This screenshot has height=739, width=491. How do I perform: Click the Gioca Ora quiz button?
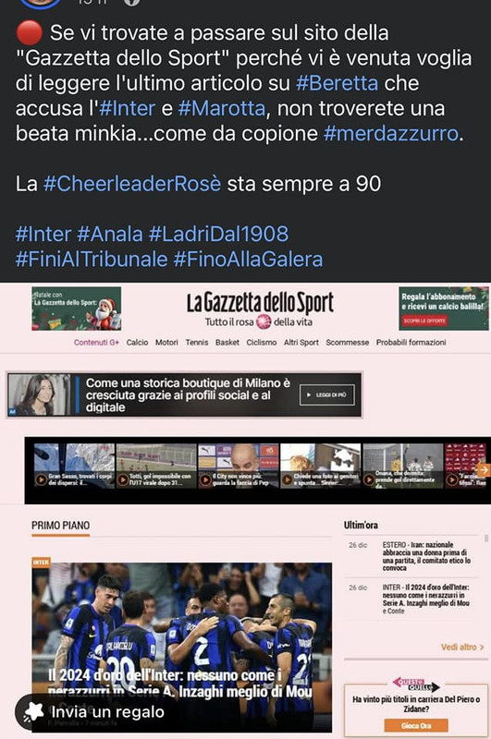coord(416,725)
